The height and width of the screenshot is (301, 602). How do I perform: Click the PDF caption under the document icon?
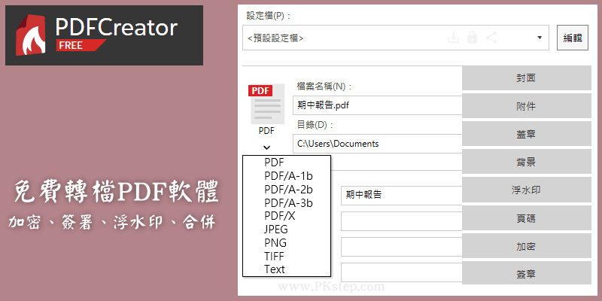pos(266,131)
